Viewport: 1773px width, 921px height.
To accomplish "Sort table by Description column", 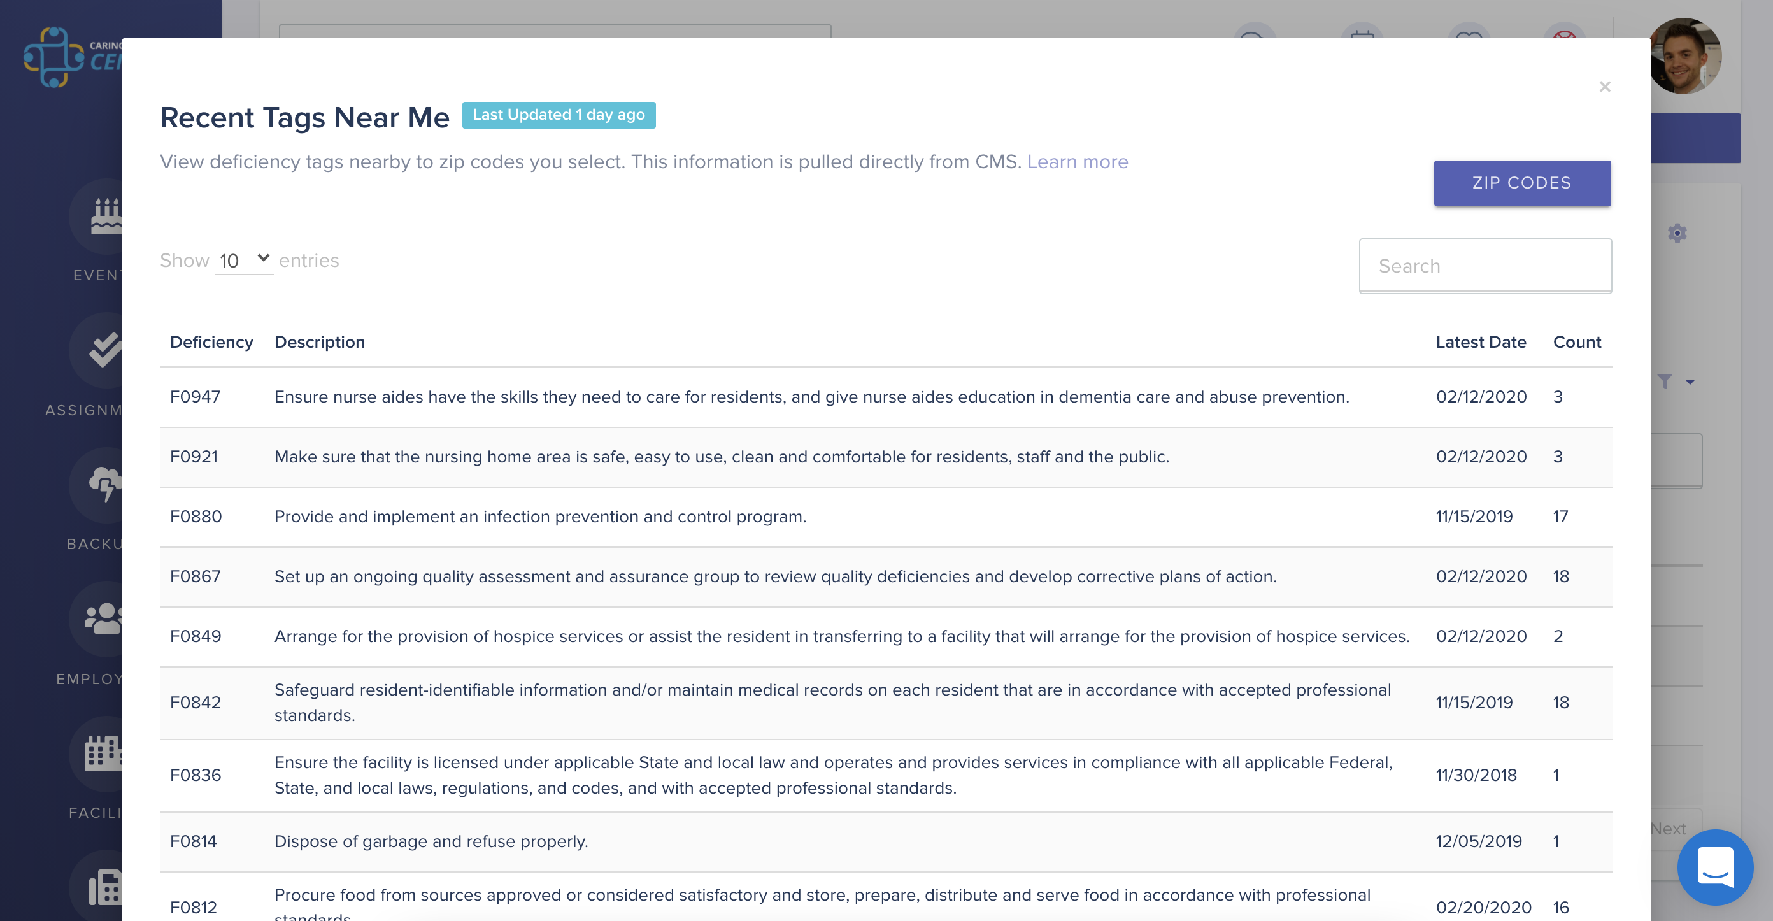I will click(319, 342).
